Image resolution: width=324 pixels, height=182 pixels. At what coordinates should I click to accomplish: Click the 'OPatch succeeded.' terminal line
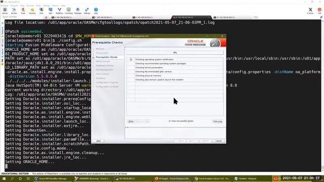click(x=24, y=31)
